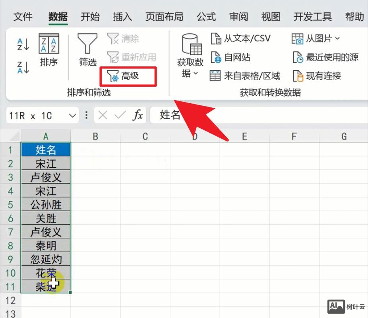The width and height of the screenshot is (368, 318).
Task: Select the 开发工具 menu tab
Action: [x=313, y=17]
